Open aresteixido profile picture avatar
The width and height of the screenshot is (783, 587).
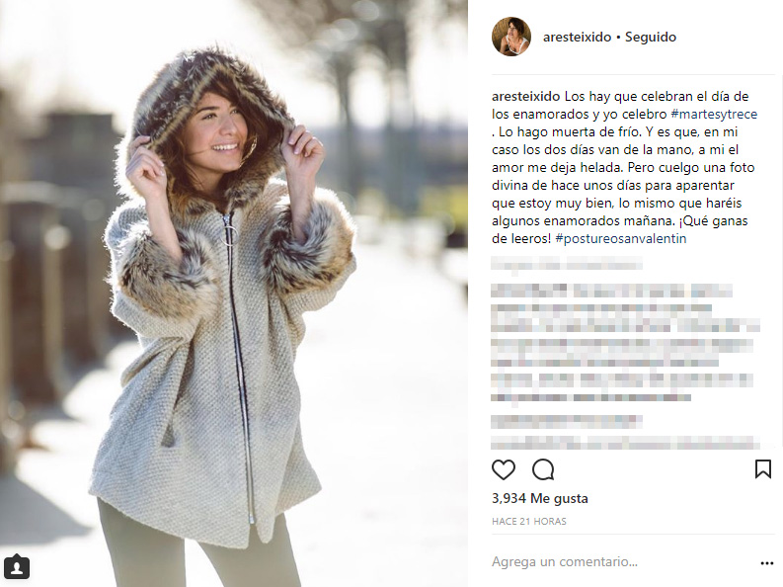(510, 37)
